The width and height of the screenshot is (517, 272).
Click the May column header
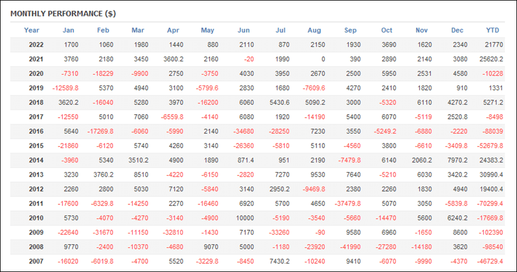207,30
